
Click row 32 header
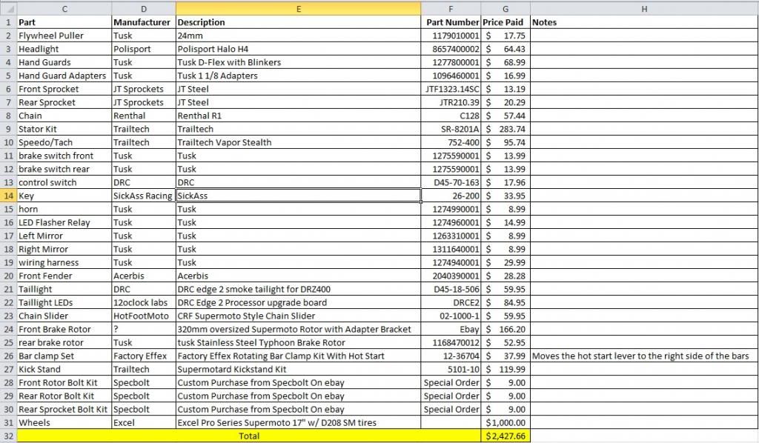[8, 436]
